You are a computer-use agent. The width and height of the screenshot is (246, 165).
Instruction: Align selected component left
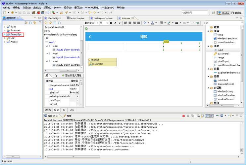125,23
